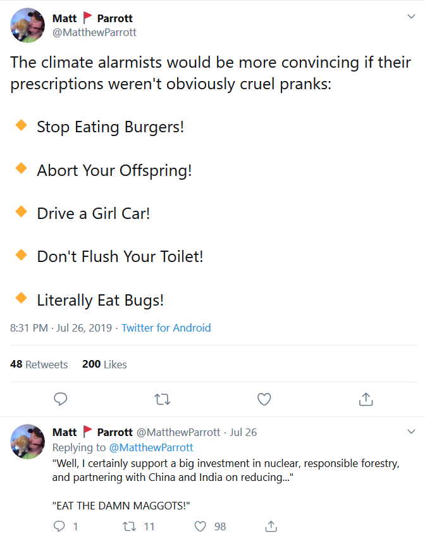Open the profile picture avatar
Image resolution: width=425 pixels, height=536 pixels.
27,25
